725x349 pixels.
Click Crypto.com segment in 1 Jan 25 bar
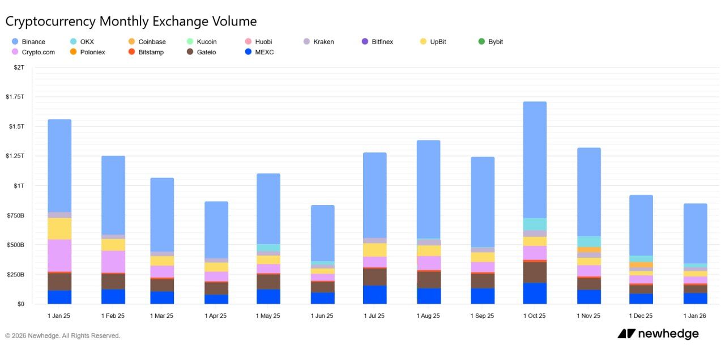pyautogui.click(x=59, y=256)
